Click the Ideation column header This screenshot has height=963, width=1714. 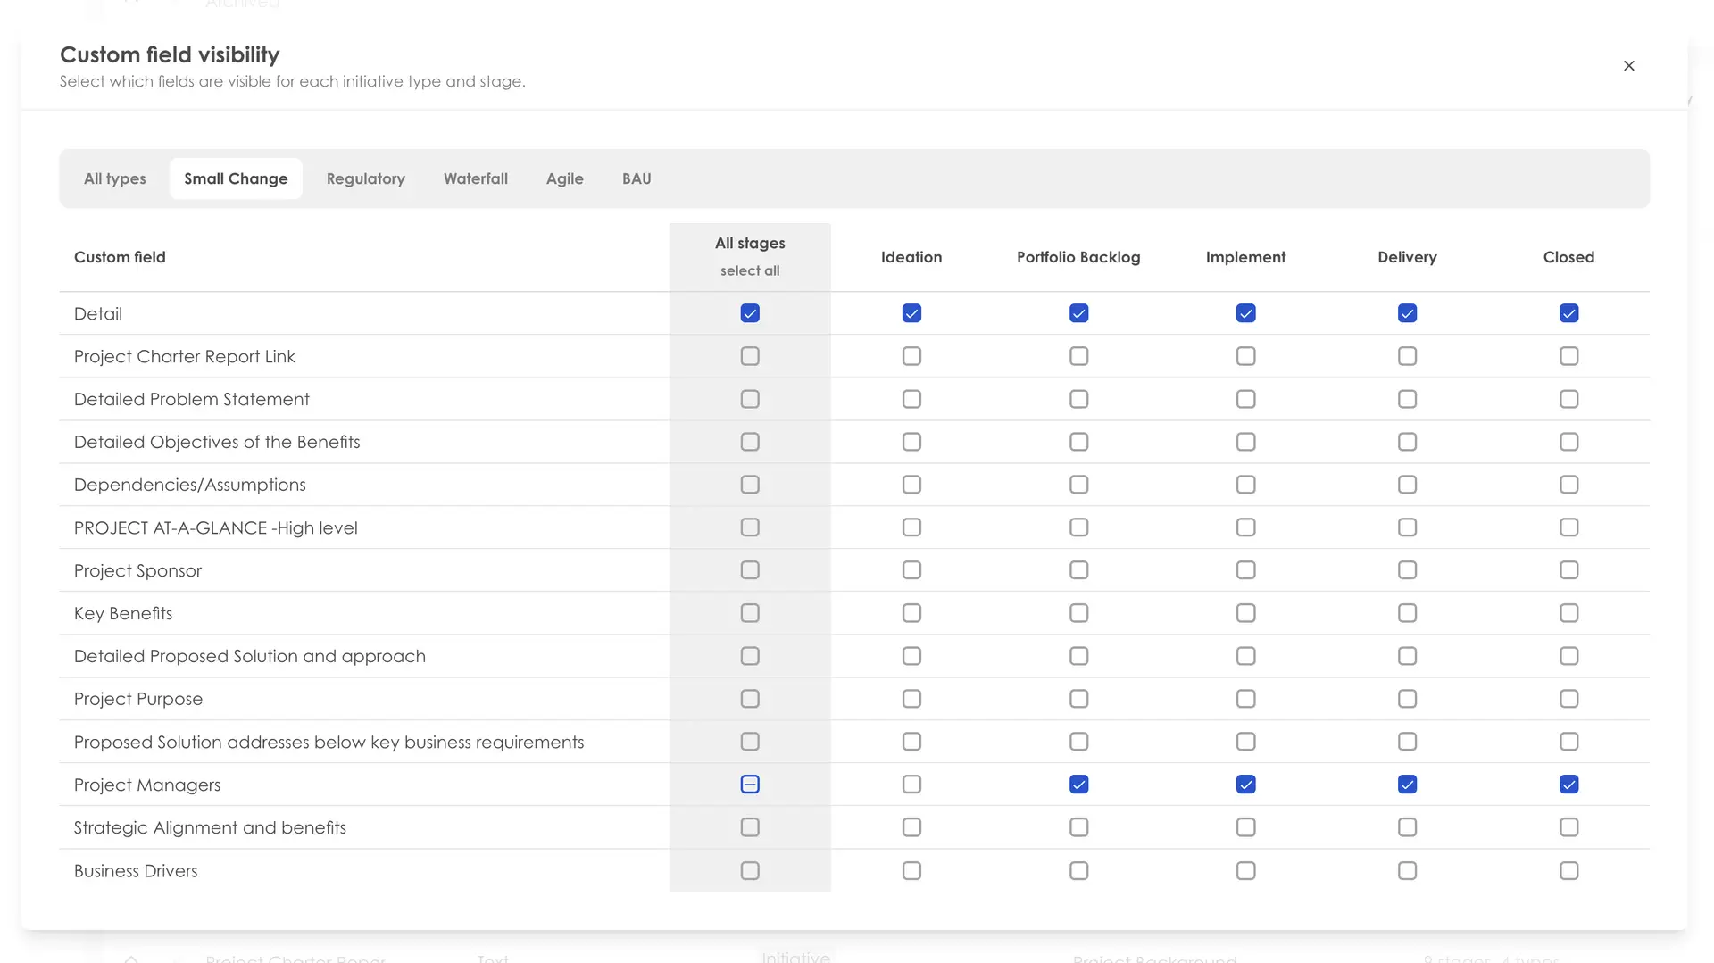[x=911, y=257]
